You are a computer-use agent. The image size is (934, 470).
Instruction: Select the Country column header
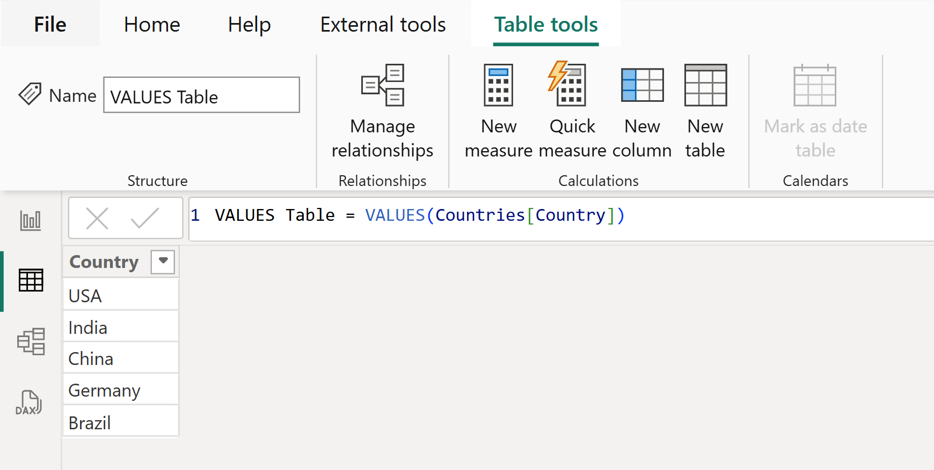coord(105,262)
